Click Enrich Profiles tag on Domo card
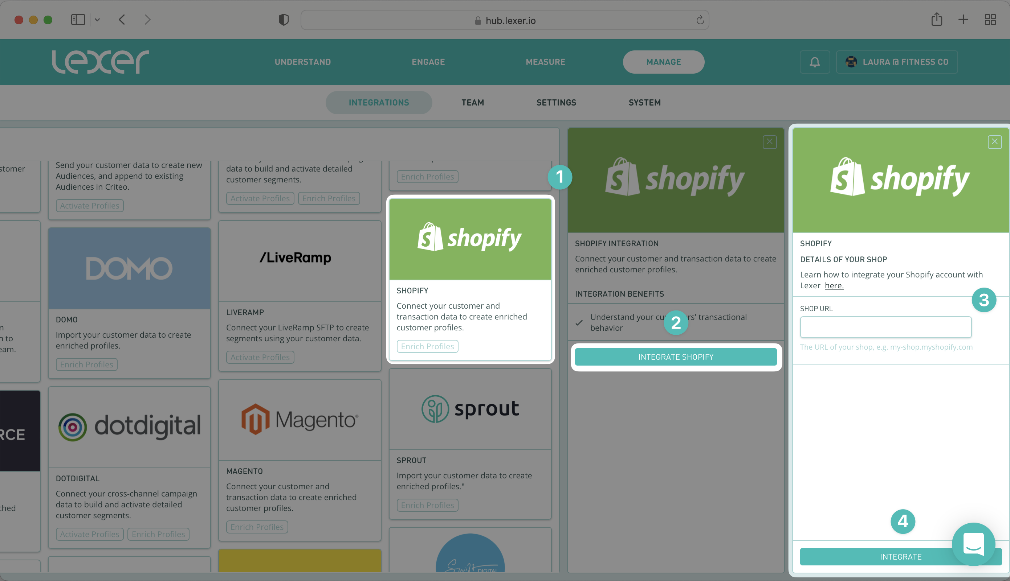Image resolution: width=1010 pixels, height=581 pixels. tap(86, 364)
